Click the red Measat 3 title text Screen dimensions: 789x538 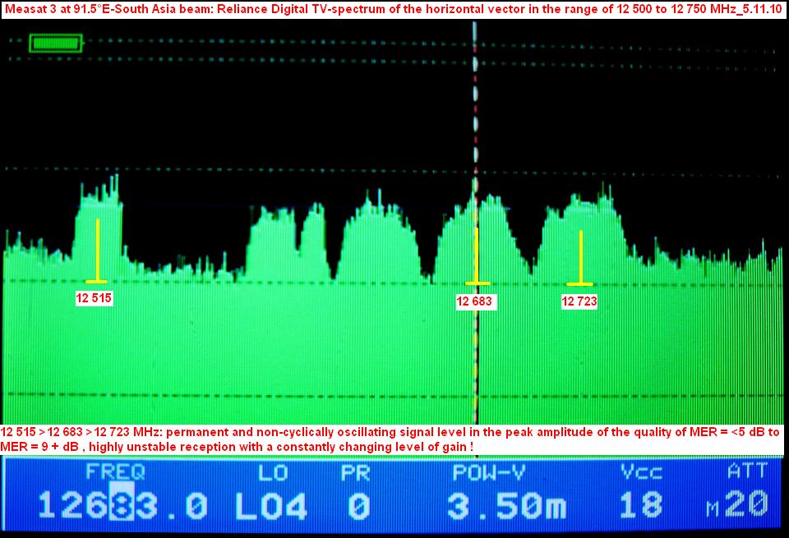coord(393,8)
